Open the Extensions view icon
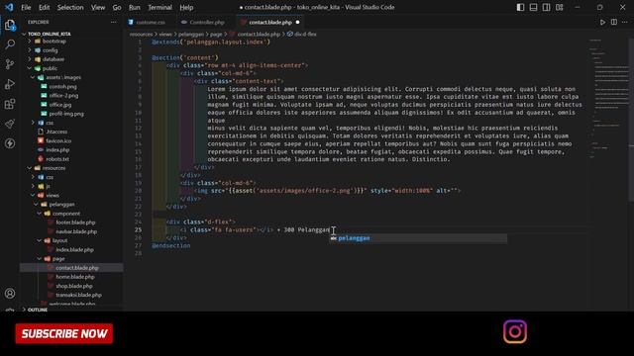Viewport: 634px width, 356px height. click(10, 104)
